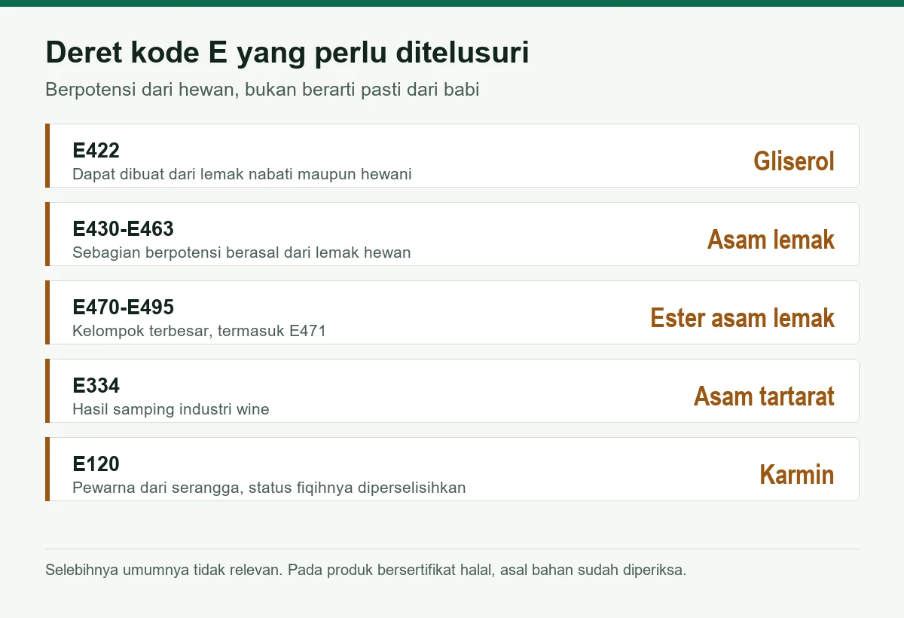
Task: Click 'Dapat dibuat dari lemak nabati maupun hewani'
Action: (x=242, y=174)
